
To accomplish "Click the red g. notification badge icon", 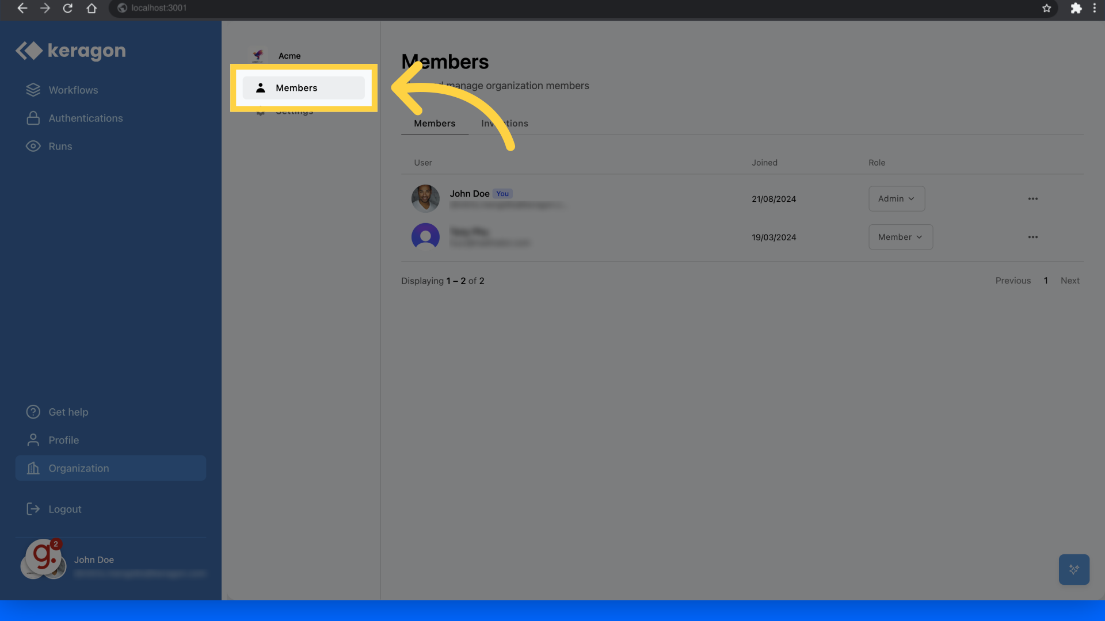I will [x=44, y=556].
